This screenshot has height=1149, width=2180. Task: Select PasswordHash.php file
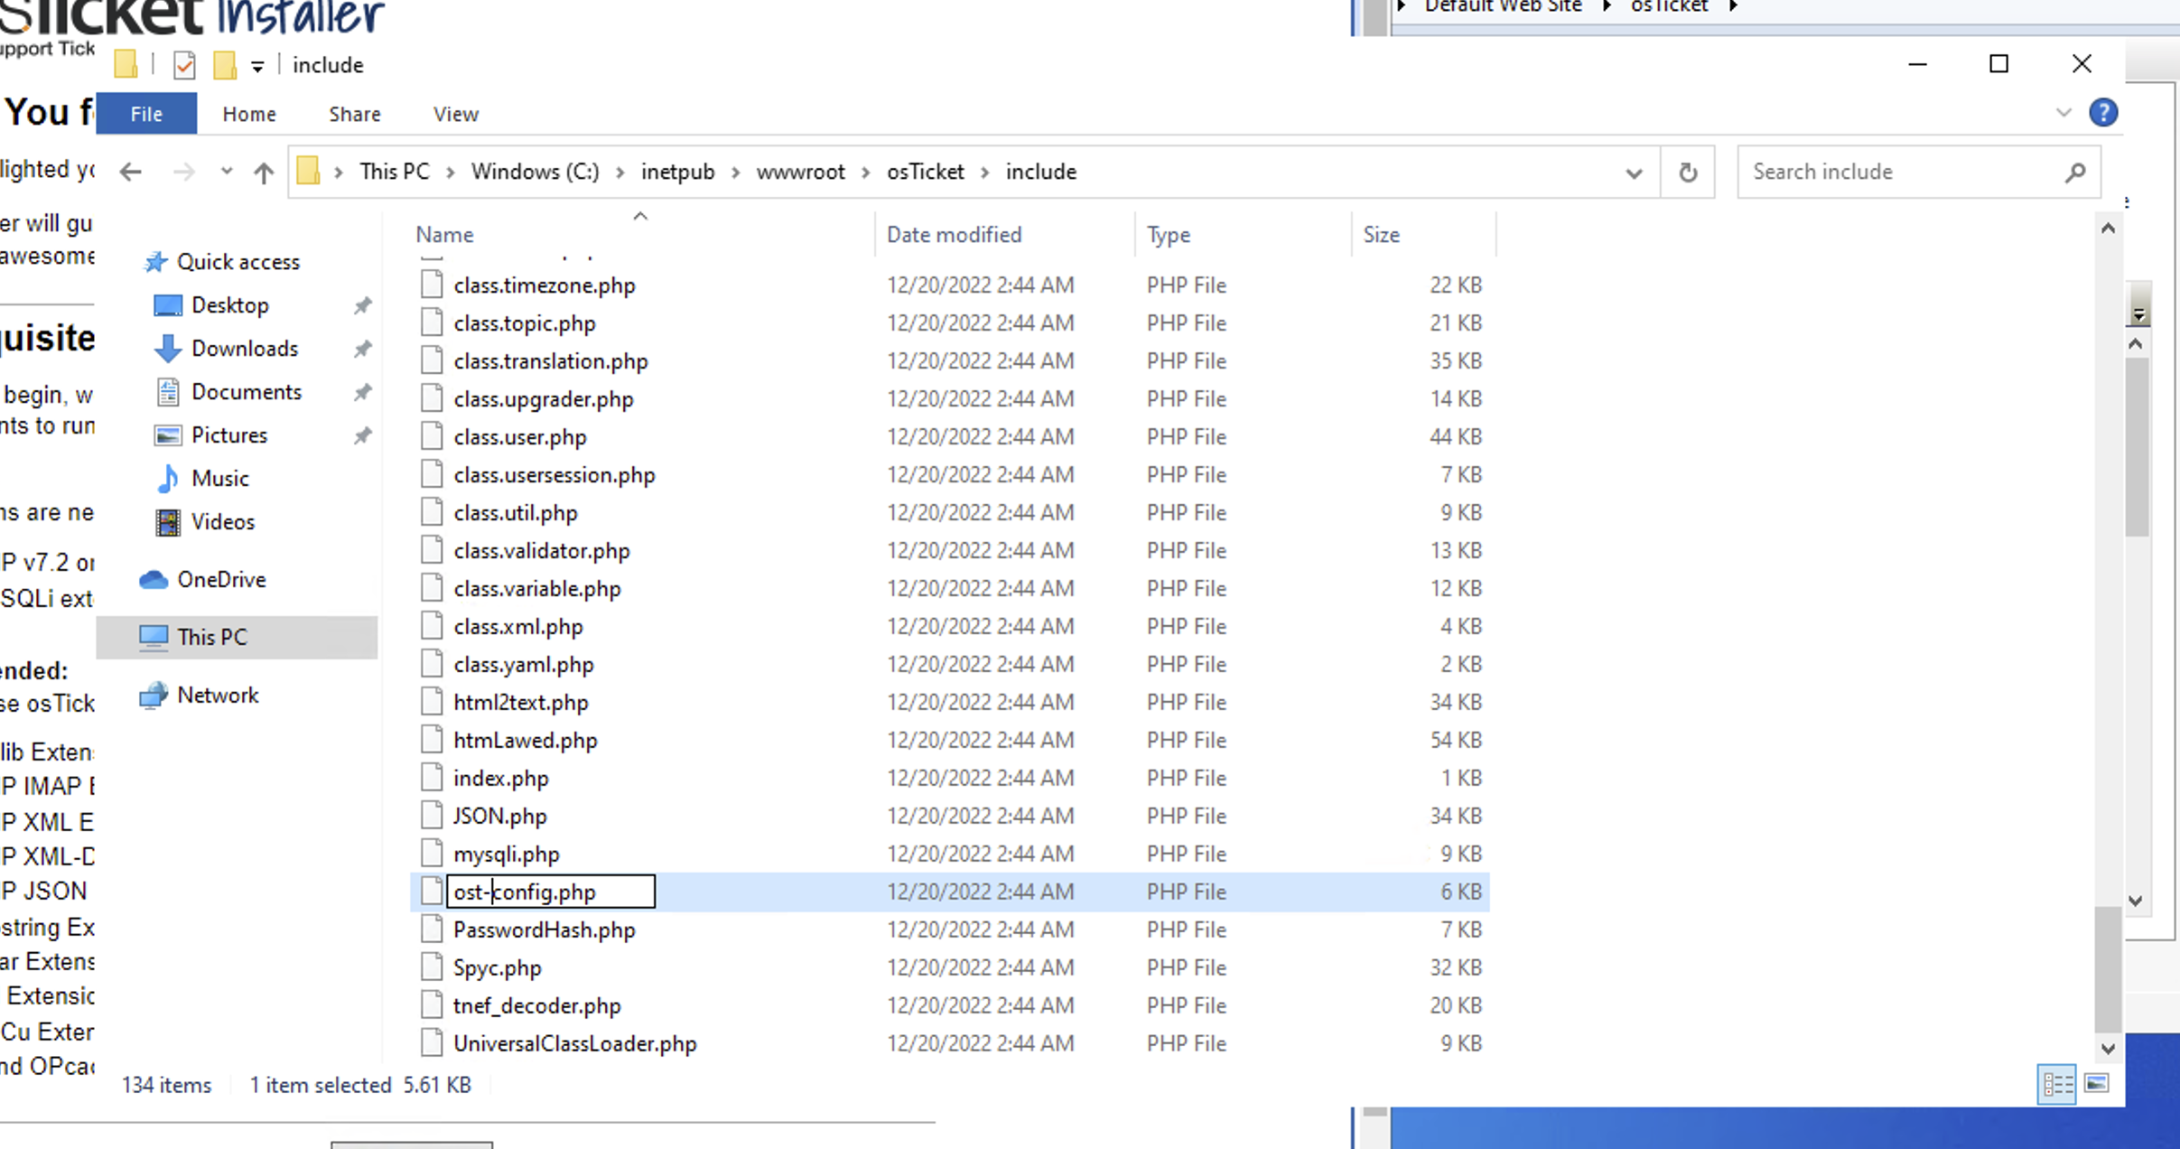pyautogui.click(x=545, y=929)
